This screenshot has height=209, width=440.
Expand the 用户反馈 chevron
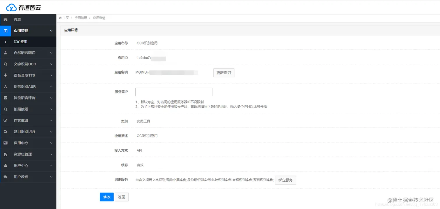51,177
